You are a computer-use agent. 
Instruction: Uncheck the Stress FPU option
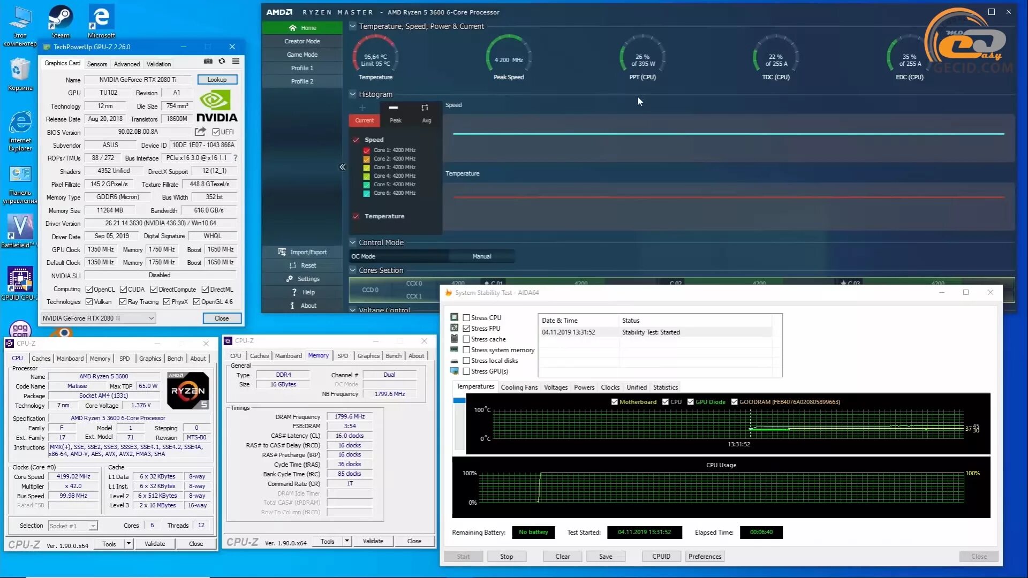(466, 328)
